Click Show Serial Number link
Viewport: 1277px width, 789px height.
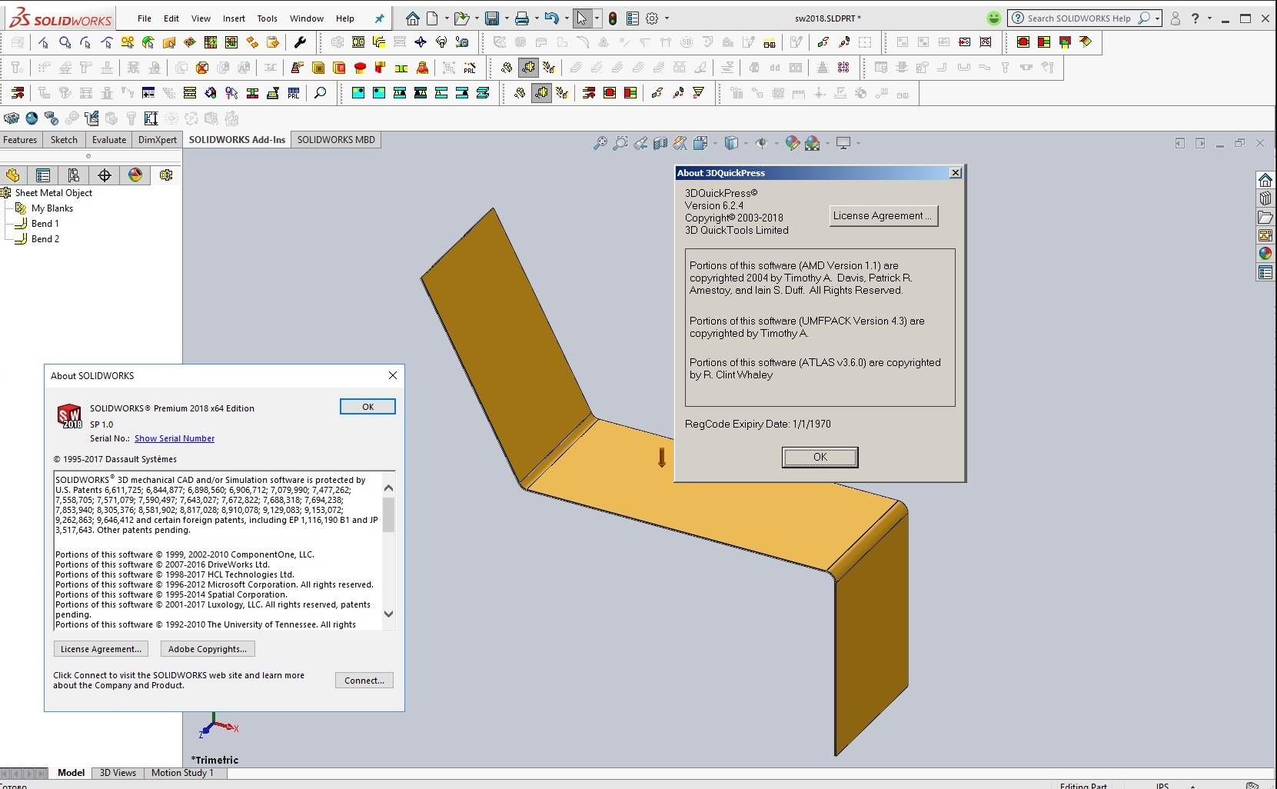coord(175,438)
